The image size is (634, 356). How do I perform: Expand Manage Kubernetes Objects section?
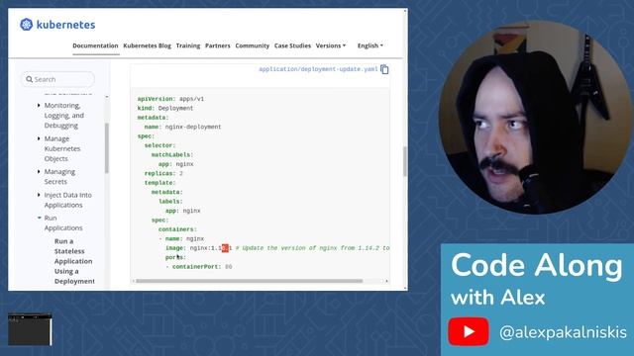click(x=39, y=138)
